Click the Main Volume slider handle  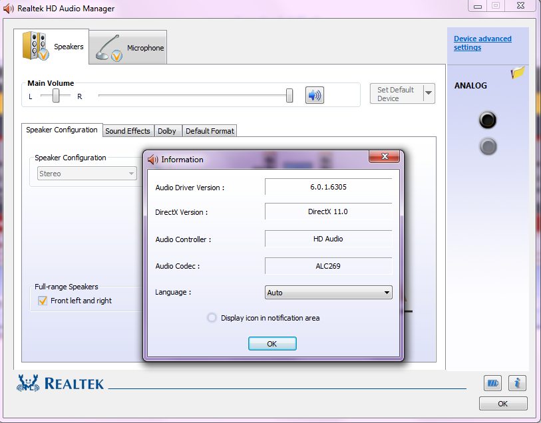tap(289, 96)
